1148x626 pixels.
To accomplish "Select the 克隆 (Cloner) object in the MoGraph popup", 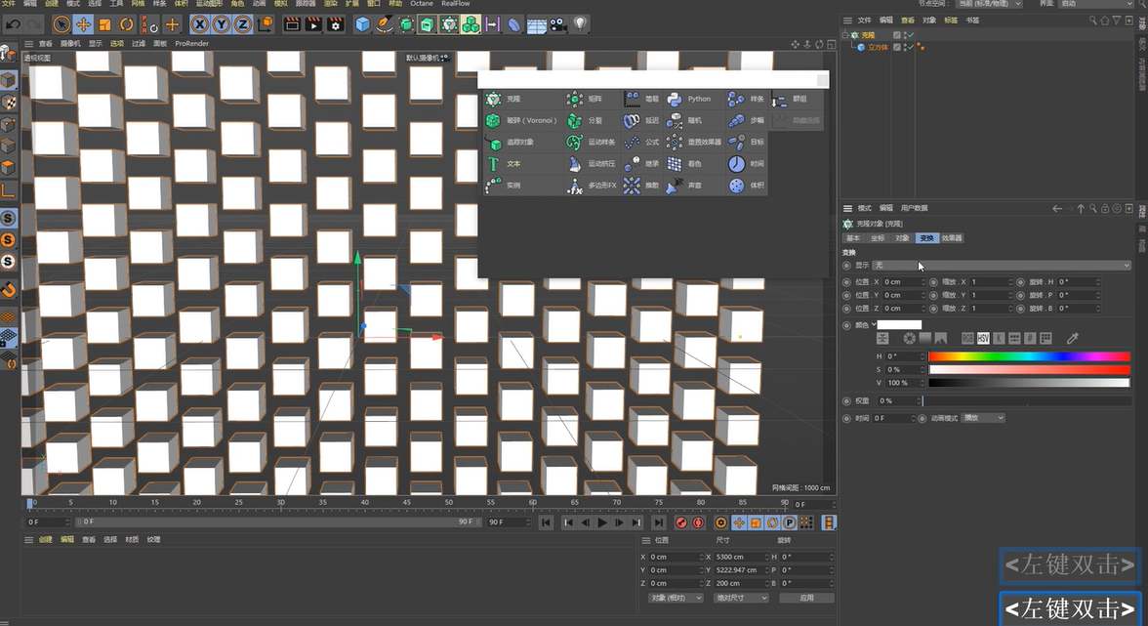I will pos(514,99).
